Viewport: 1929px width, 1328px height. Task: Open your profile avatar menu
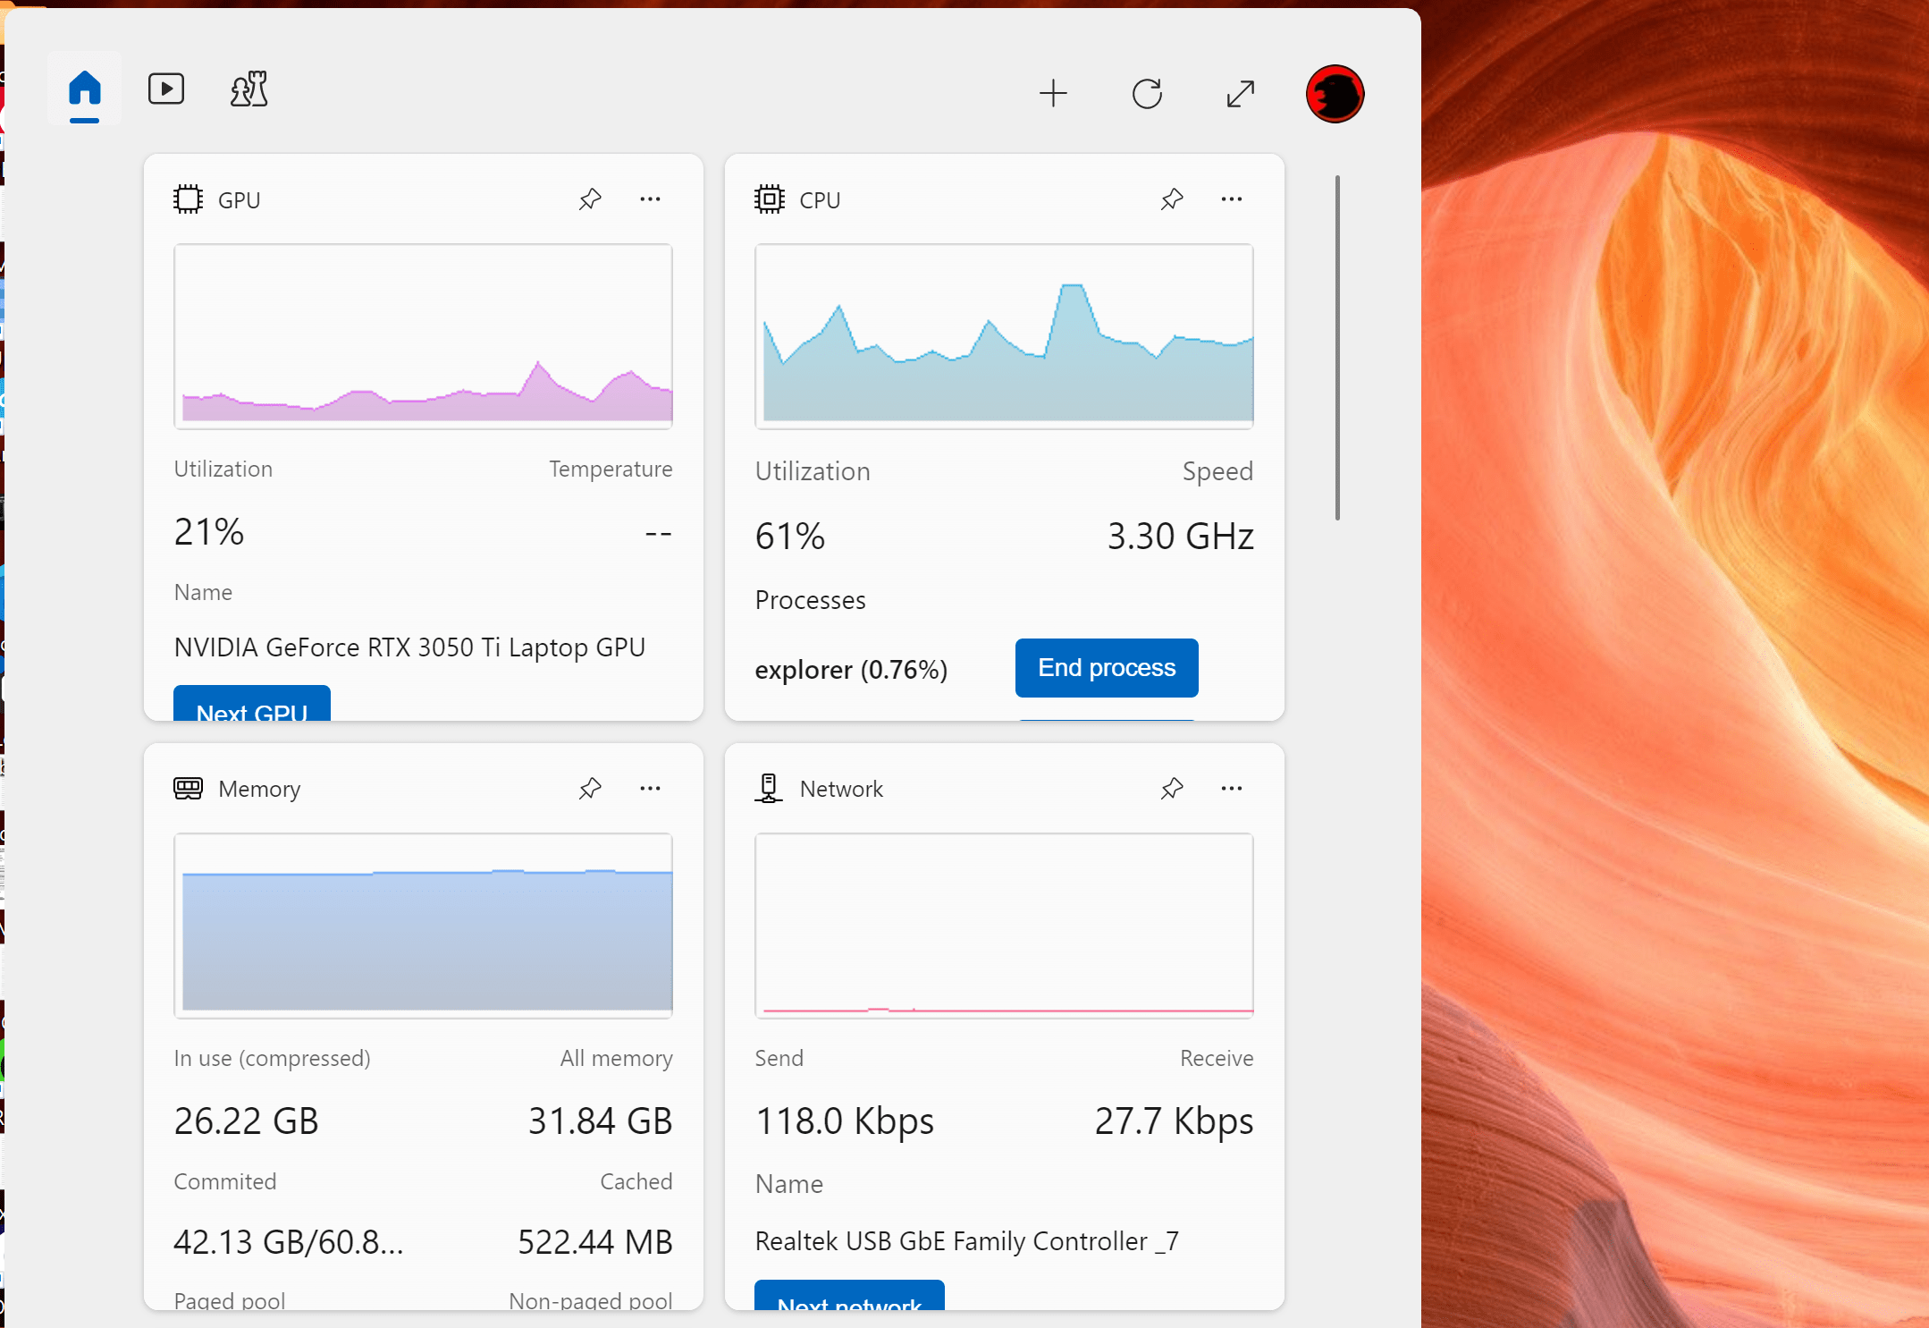pyautogui.click(x=1334, y=93)
